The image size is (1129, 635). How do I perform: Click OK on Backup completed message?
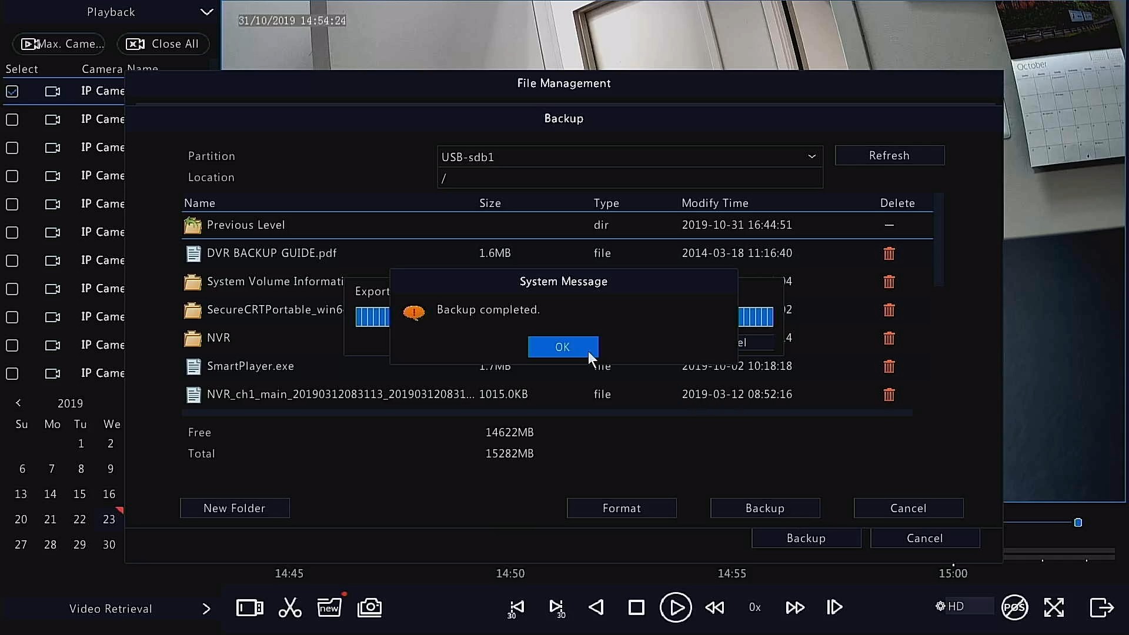563,347
